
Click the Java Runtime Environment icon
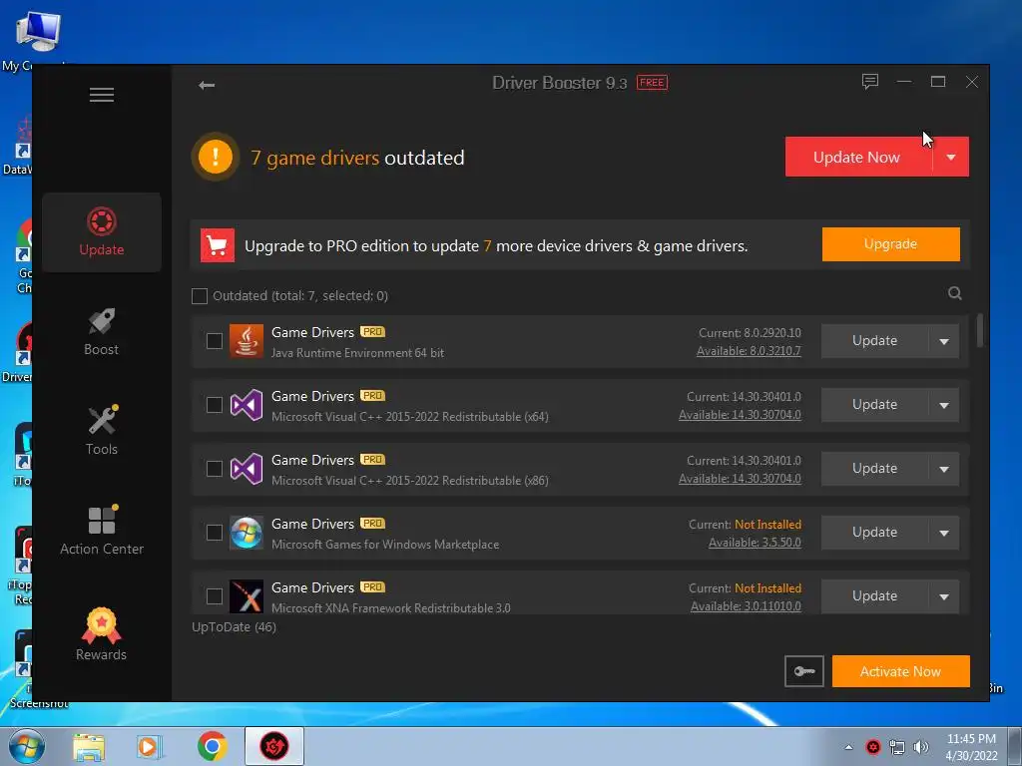point(247,341)
